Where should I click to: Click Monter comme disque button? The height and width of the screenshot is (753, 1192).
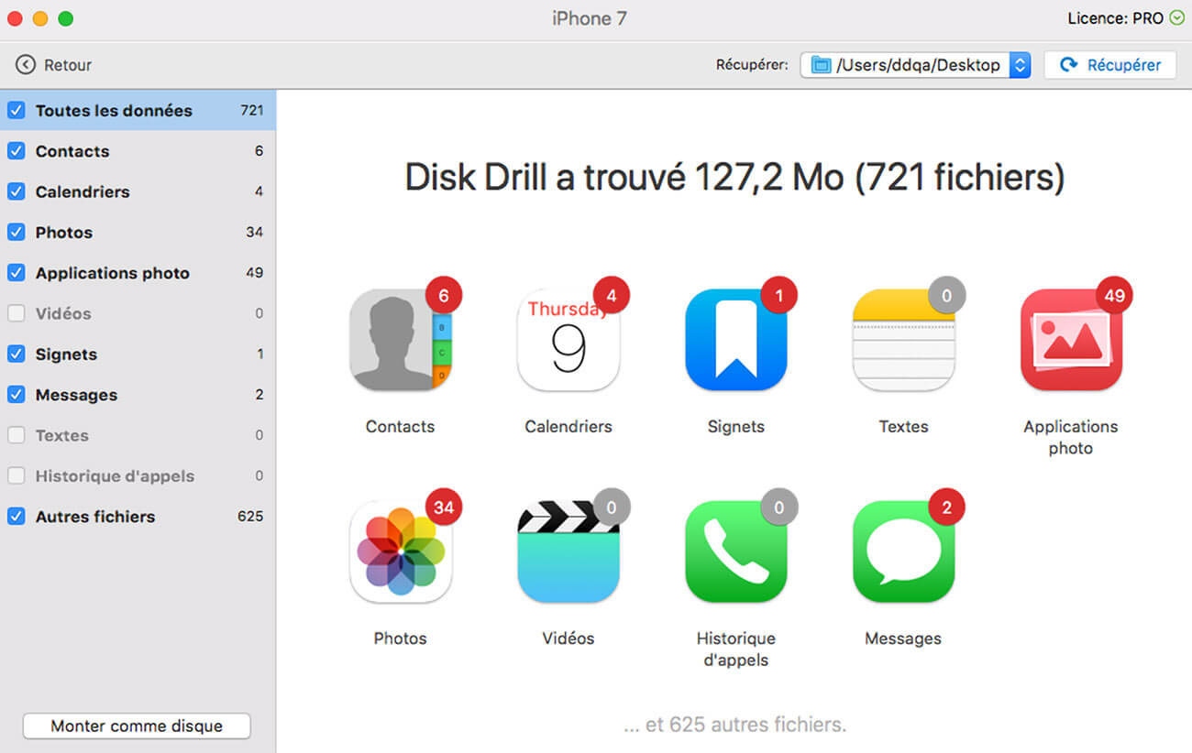pos(137,726)
